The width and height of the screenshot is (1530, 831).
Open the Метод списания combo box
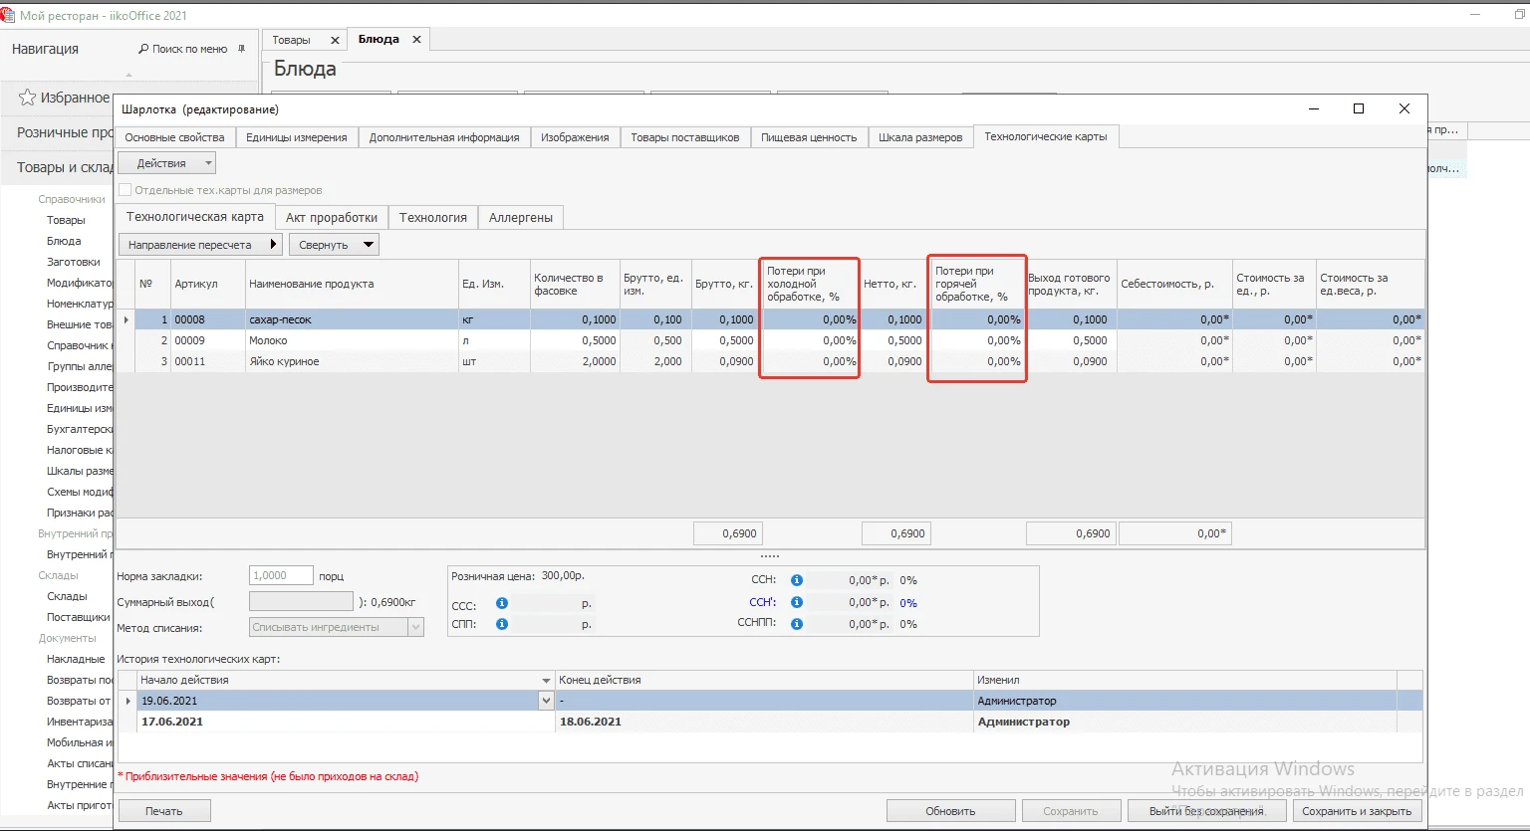415,627
